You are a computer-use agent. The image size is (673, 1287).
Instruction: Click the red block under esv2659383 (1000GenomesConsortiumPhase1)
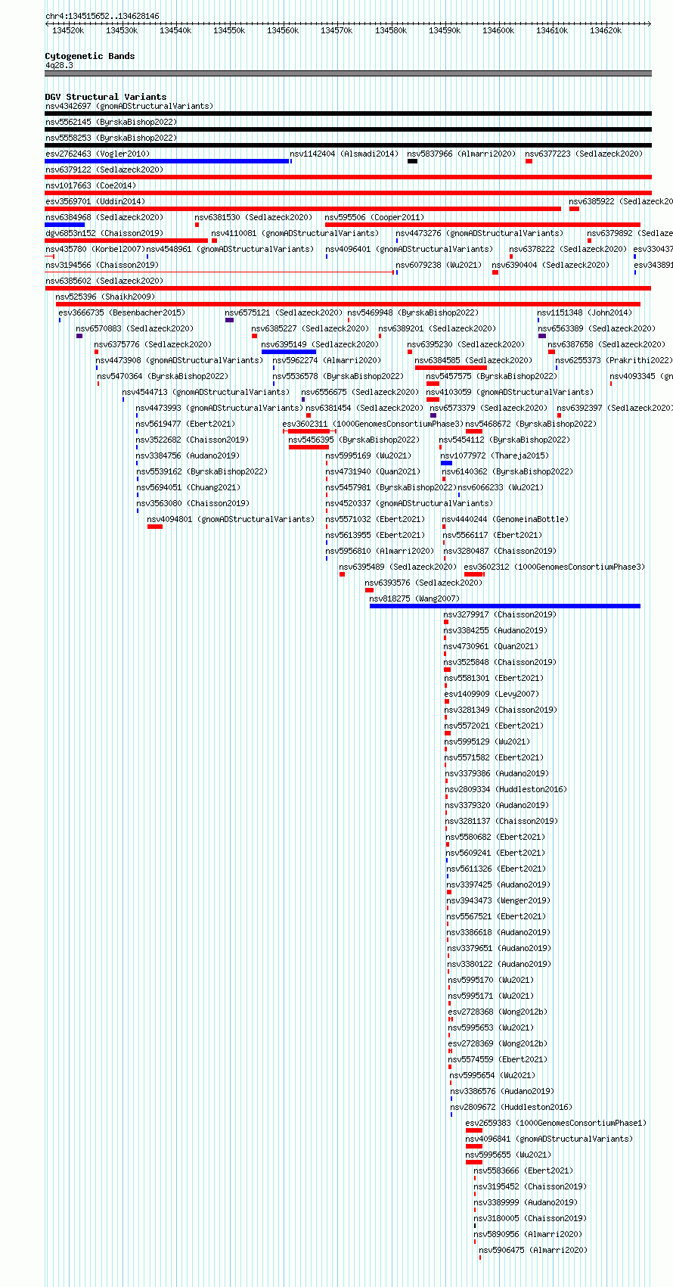tap(473, 1130)
